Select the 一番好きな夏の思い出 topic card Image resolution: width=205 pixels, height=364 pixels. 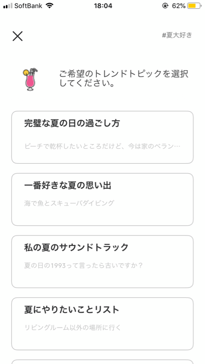tap(102, 199)
